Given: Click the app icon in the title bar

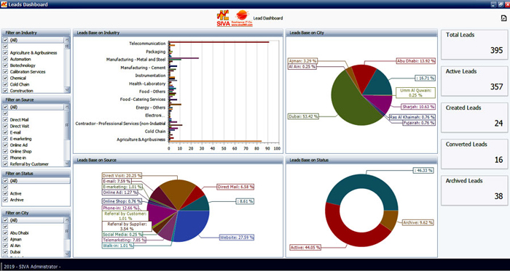Looking at the screenshot, I should click(x=4, y=4).
